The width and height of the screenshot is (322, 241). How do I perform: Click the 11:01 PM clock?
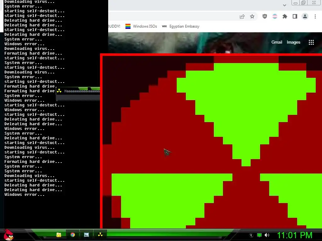pos(295,235)
